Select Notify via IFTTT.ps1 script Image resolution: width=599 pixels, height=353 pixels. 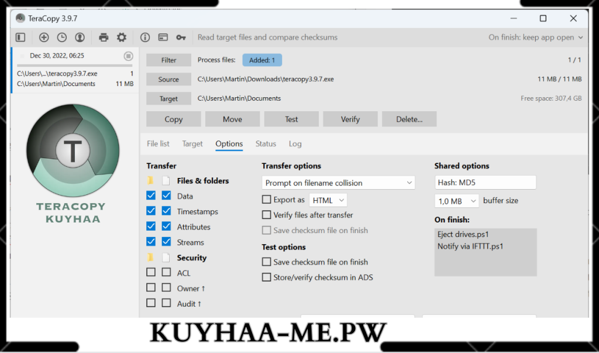[x=470, y=246]
